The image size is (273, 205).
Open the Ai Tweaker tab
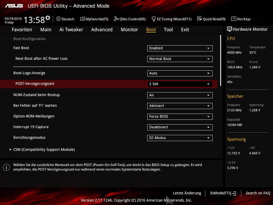pyautogui.click(x=71, y=30)
